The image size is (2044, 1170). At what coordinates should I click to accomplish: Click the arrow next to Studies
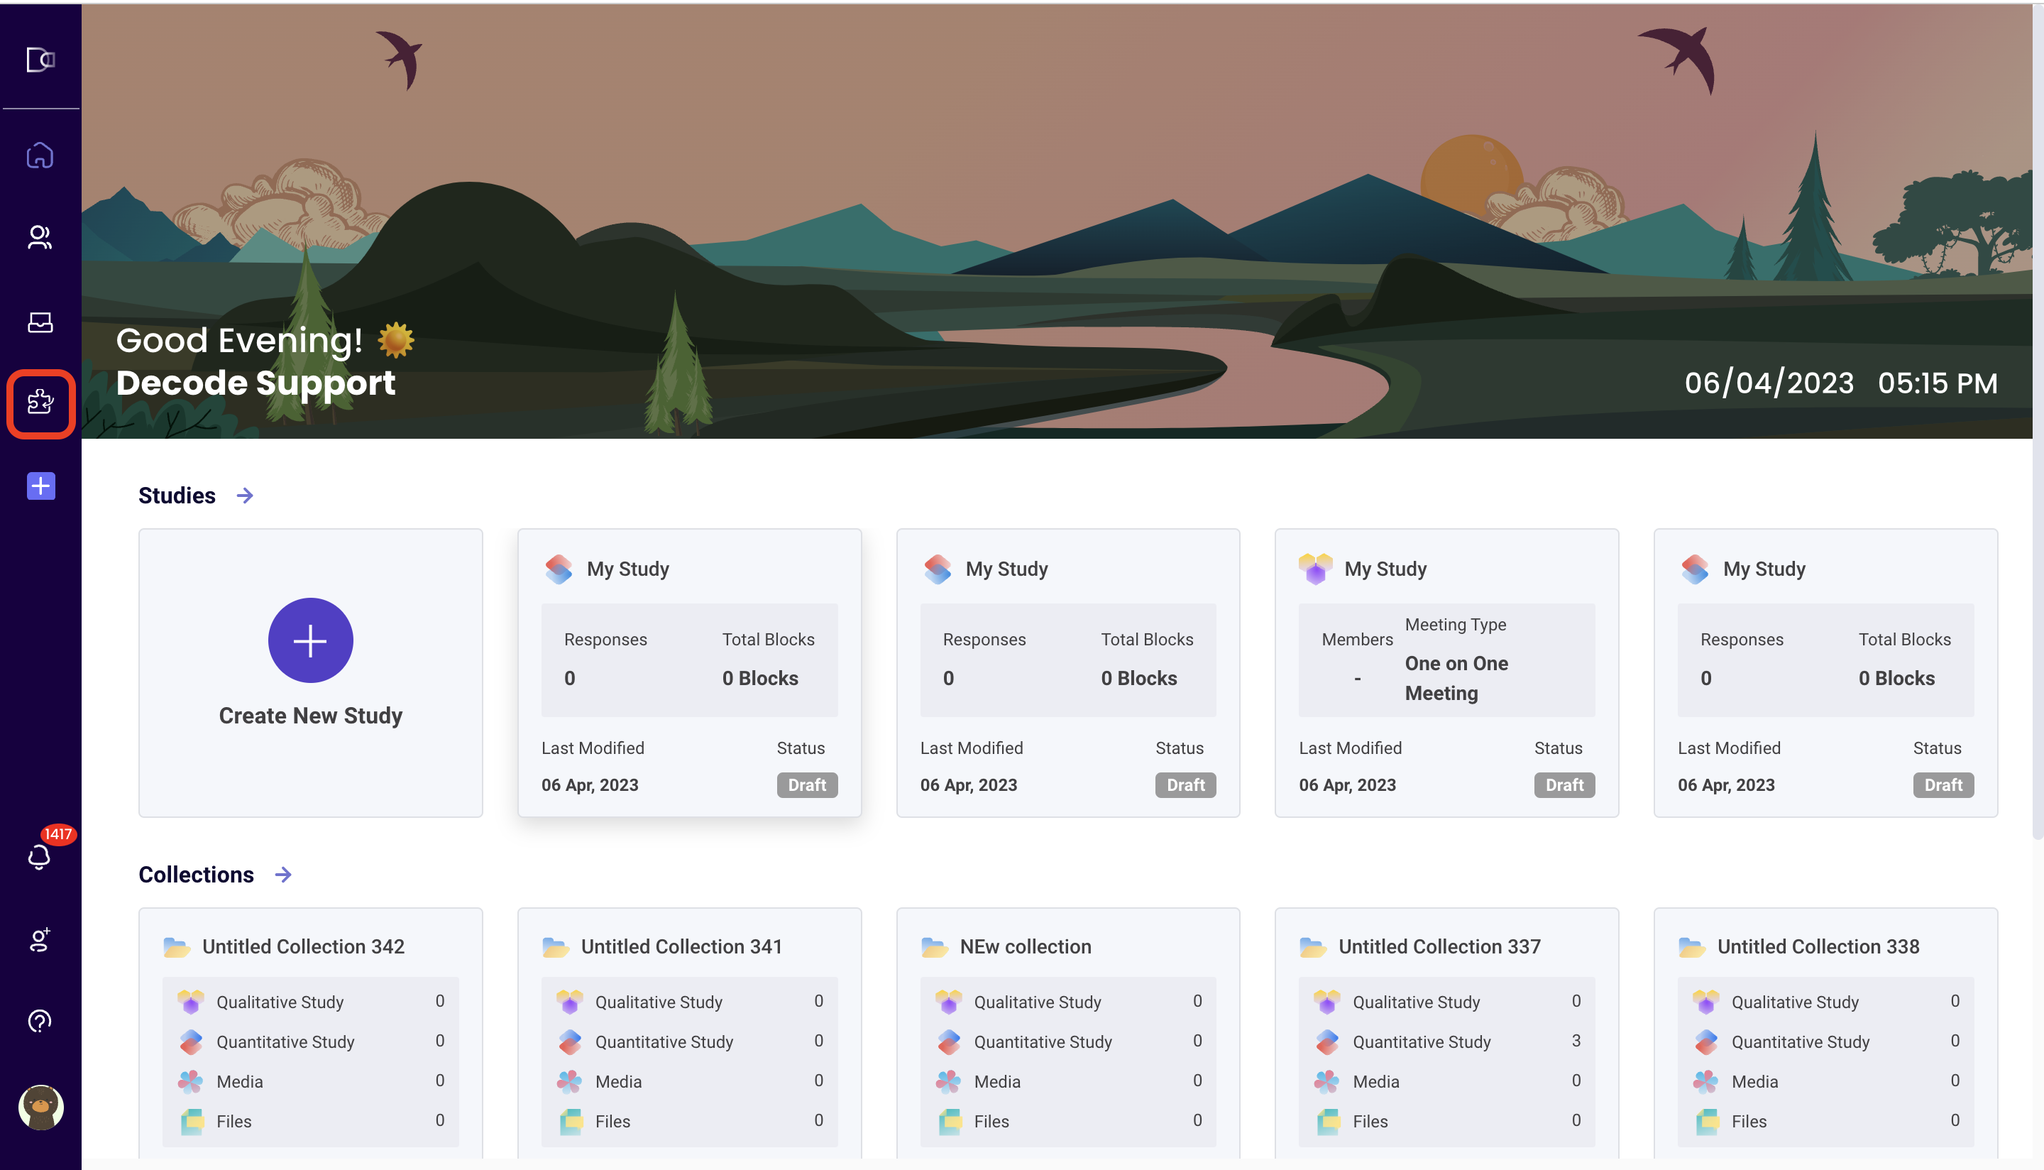click(245, 495)
